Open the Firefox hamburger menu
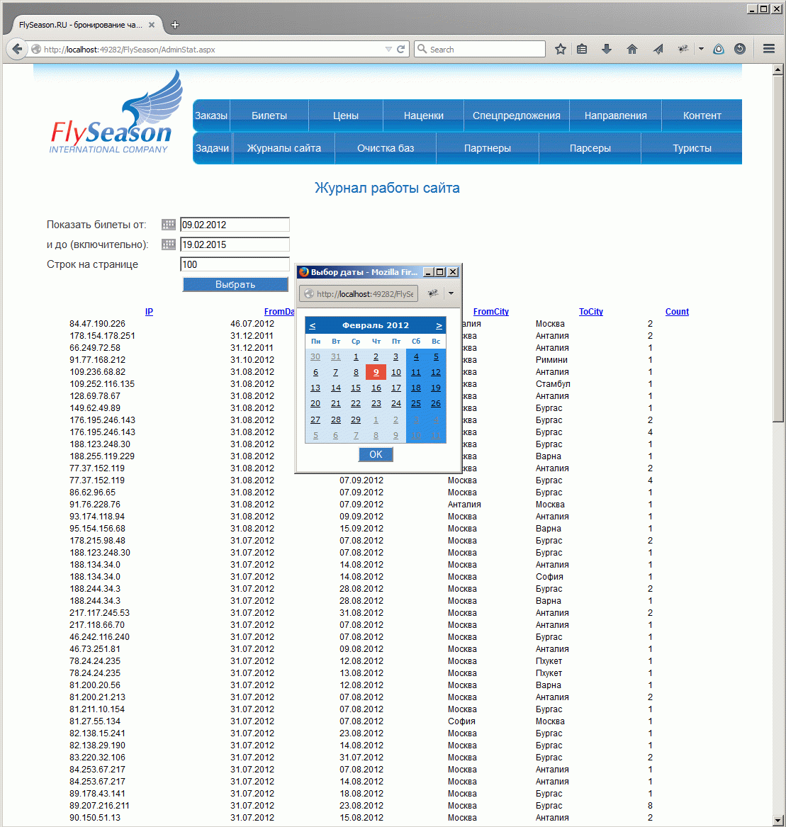This screenshot has height=827, width=786. click(769, 49)
